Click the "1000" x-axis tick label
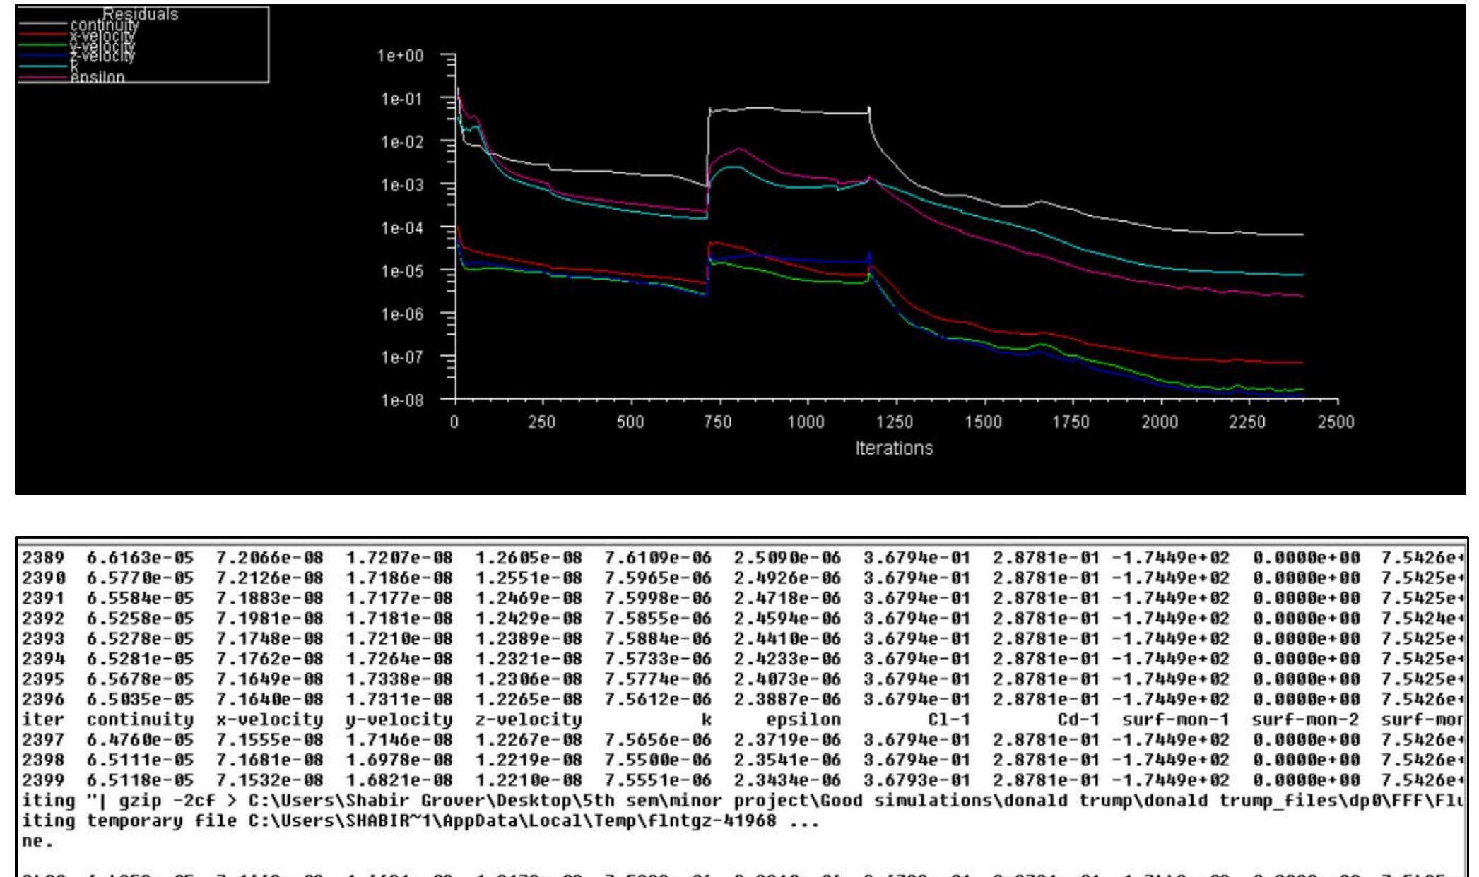The width and height of the screenshot is (1479, 877). tap(806, 422)
